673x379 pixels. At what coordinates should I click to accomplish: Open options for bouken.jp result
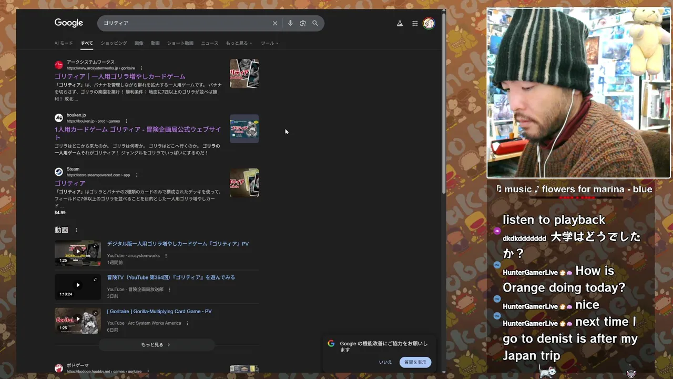tap(126, 121)
